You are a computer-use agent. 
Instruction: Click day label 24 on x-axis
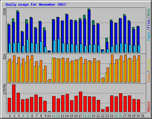point(111,116)
